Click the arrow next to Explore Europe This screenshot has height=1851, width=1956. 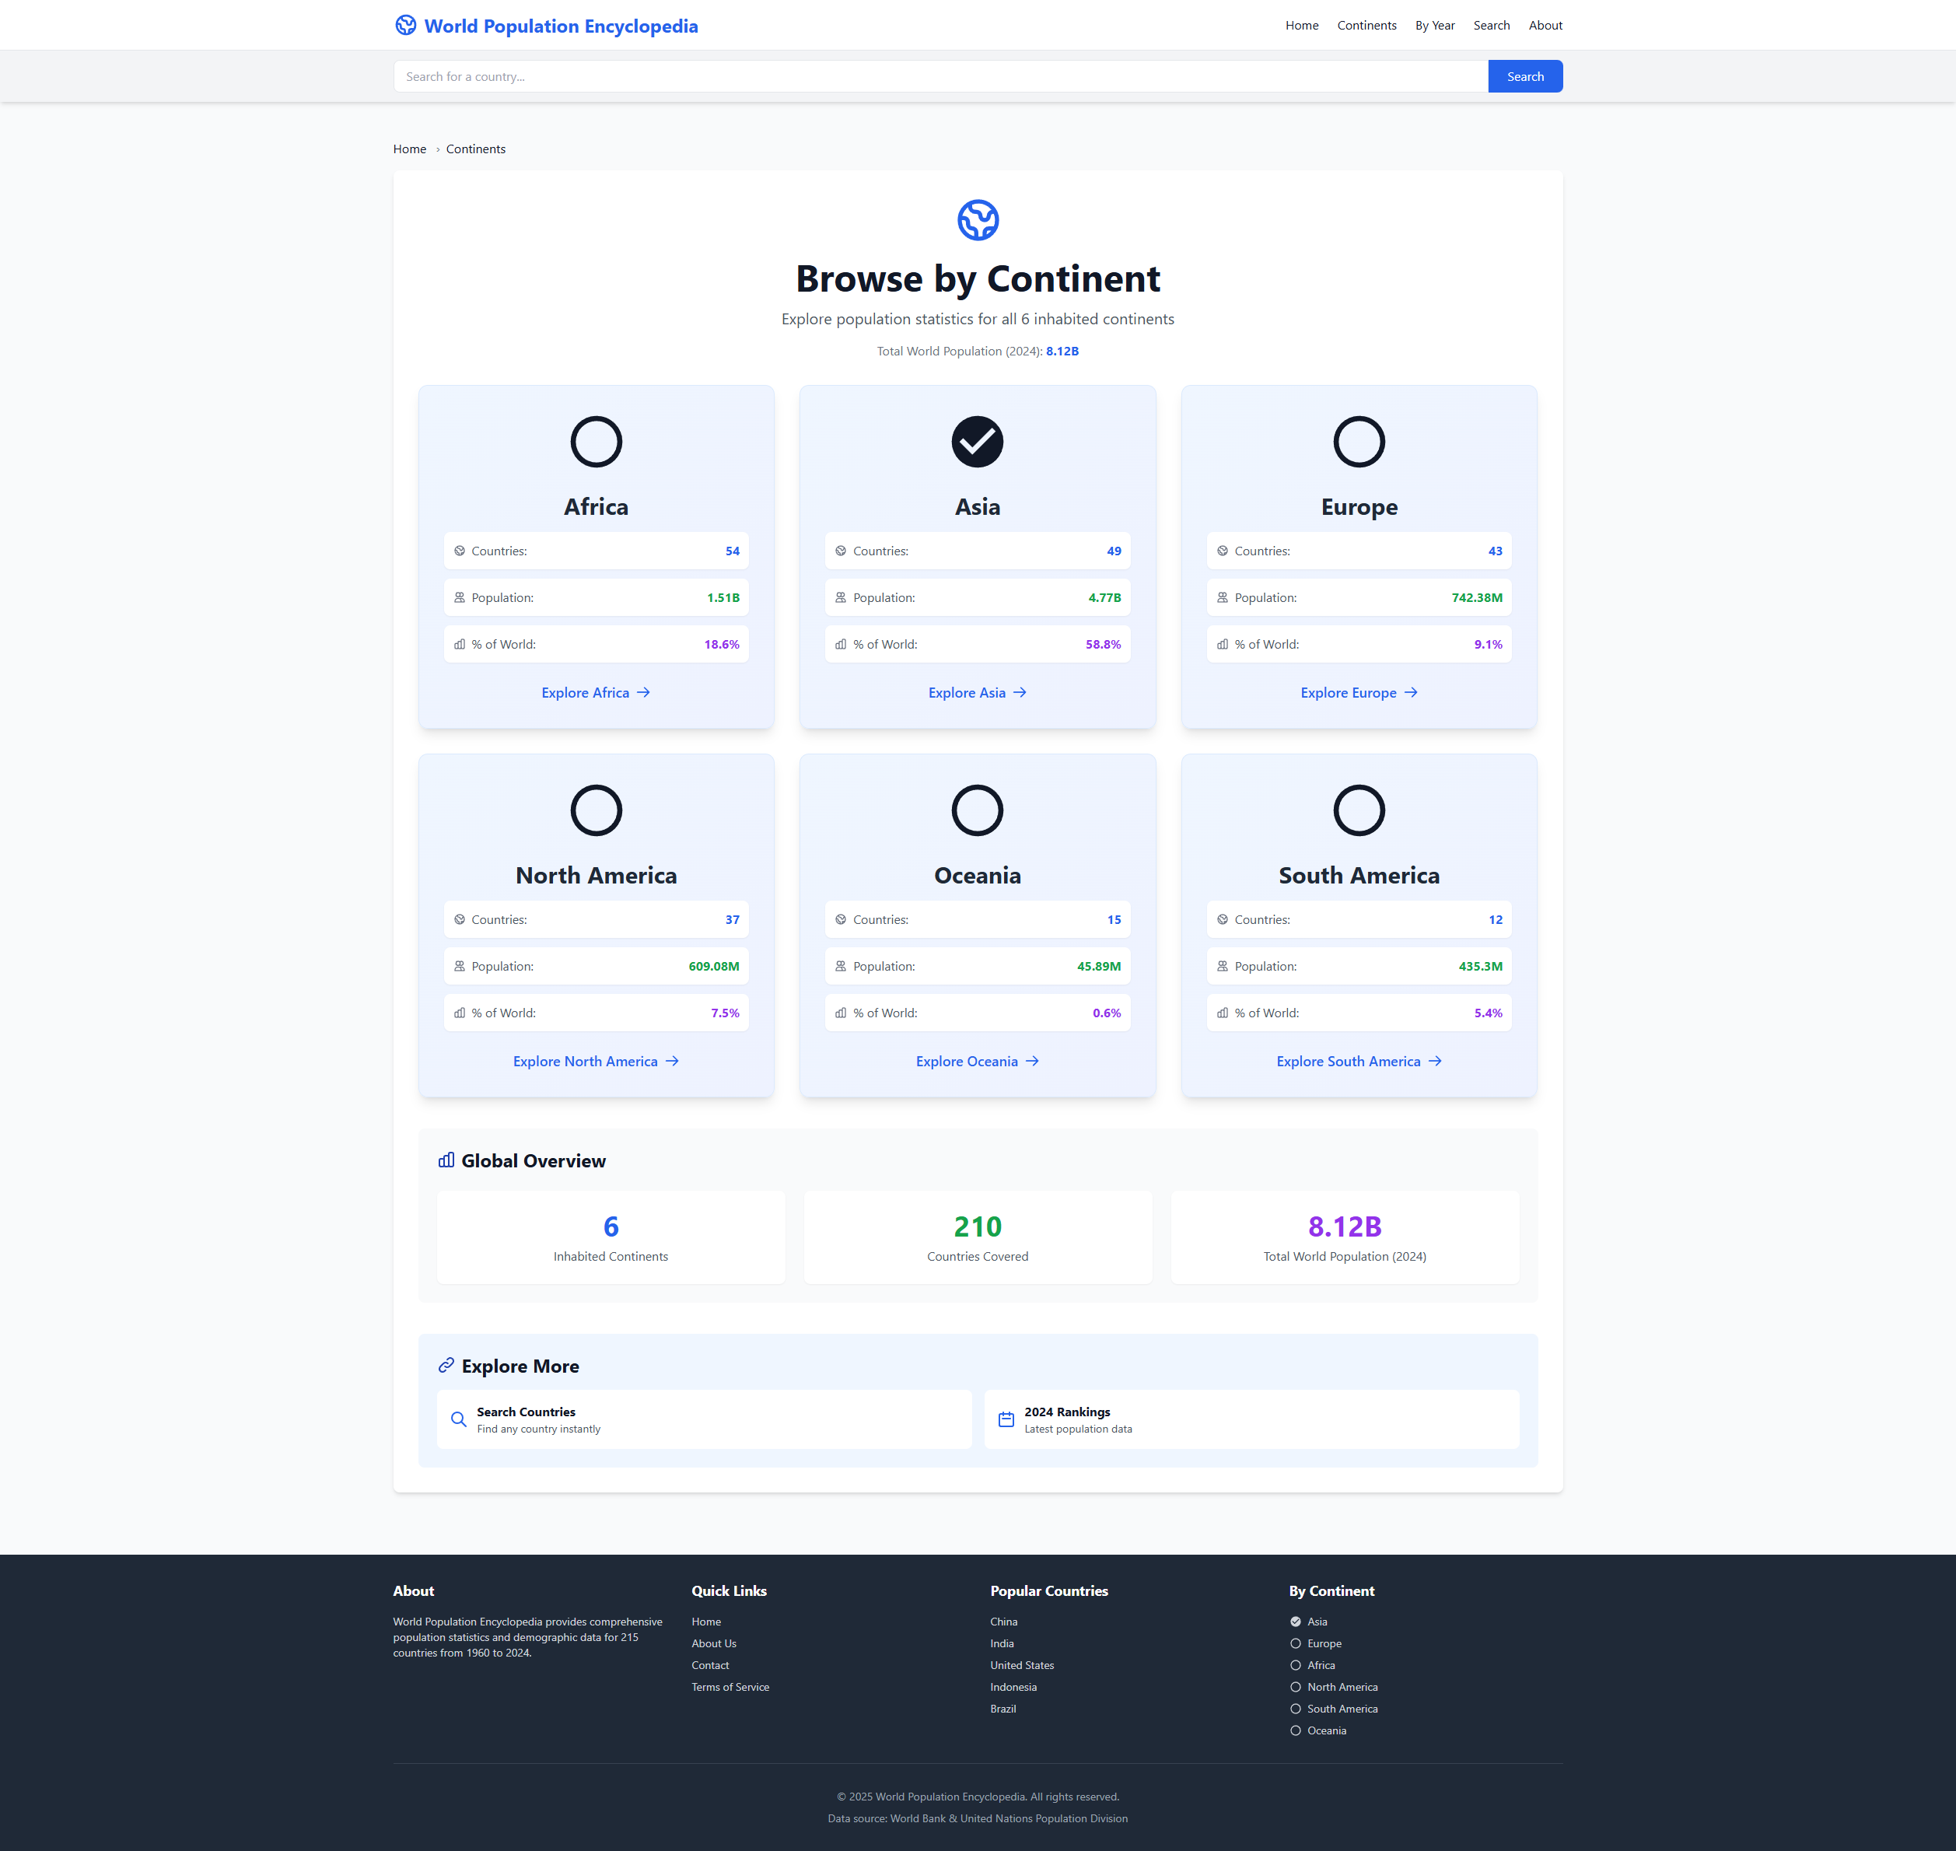point(1410,693)
